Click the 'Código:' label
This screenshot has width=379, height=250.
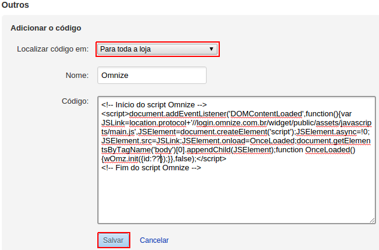tap(75, 101)
